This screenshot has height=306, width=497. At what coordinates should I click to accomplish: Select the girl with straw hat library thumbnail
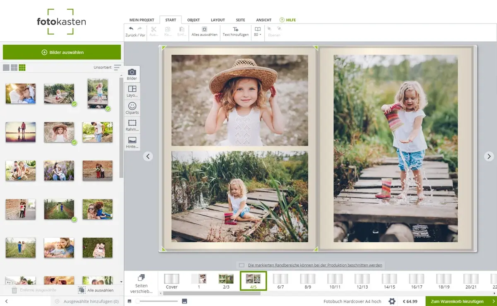[x=59, y=132]
